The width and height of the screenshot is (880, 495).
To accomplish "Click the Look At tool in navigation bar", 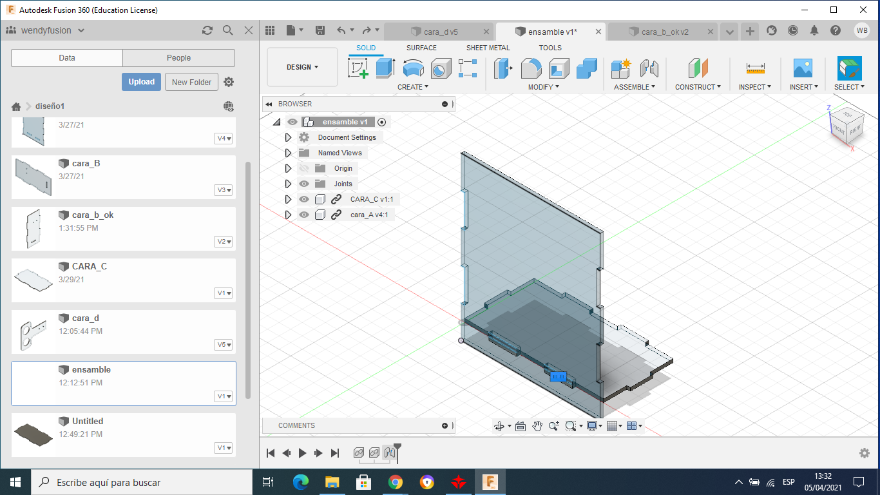I will coord(521,426).
